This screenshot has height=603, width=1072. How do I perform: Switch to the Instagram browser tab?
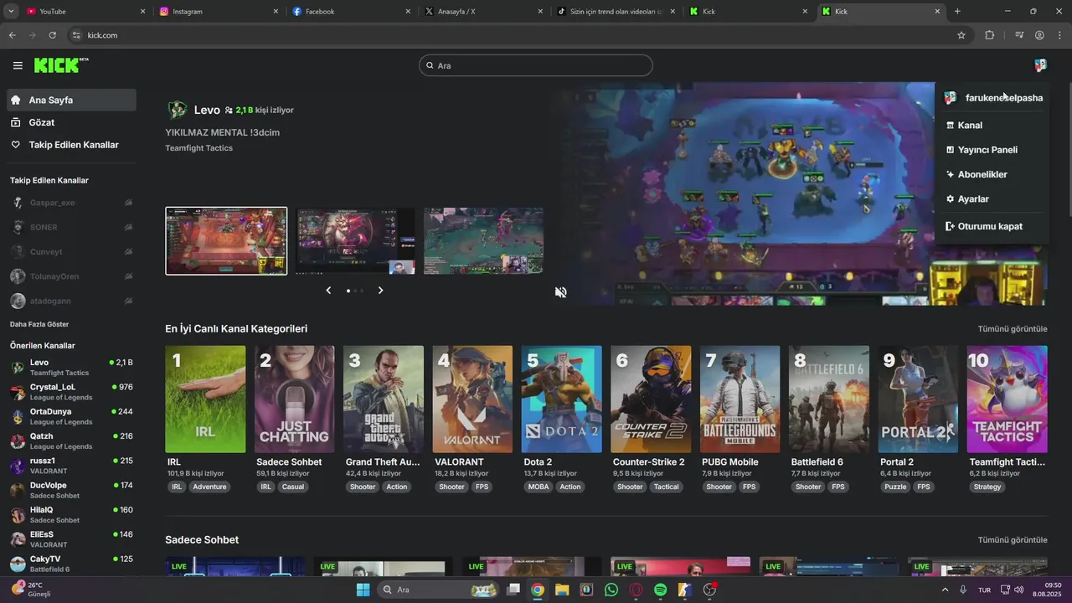tap(218, 12)
